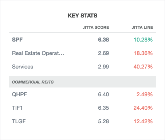Open the Services sector row
Screen dimensions: 165x140
pos(82,67)
